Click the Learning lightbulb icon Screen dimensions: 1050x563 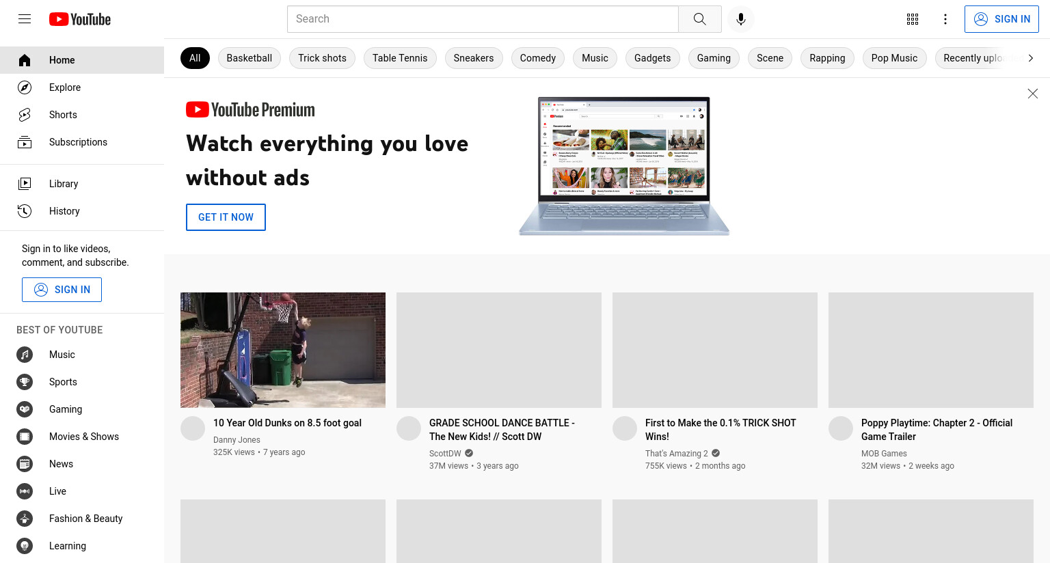[25, 546]
